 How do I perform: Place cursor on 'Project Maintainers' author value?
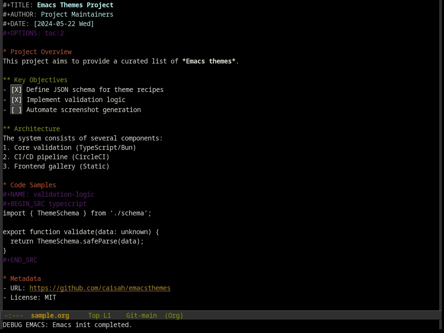coord(77,14)
